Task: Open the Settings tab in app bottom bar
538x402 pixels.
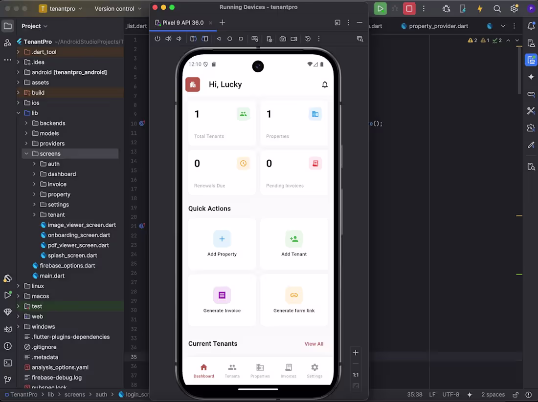Action: coord(314,371)
